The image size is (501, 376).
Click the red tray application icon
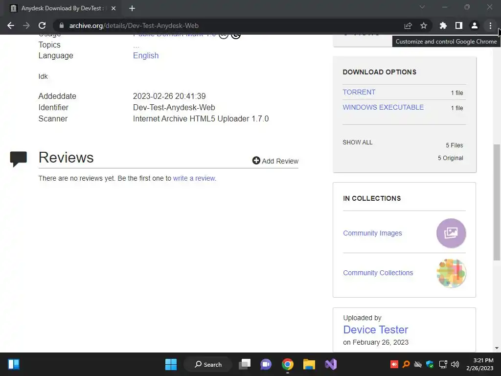[394, 364]
